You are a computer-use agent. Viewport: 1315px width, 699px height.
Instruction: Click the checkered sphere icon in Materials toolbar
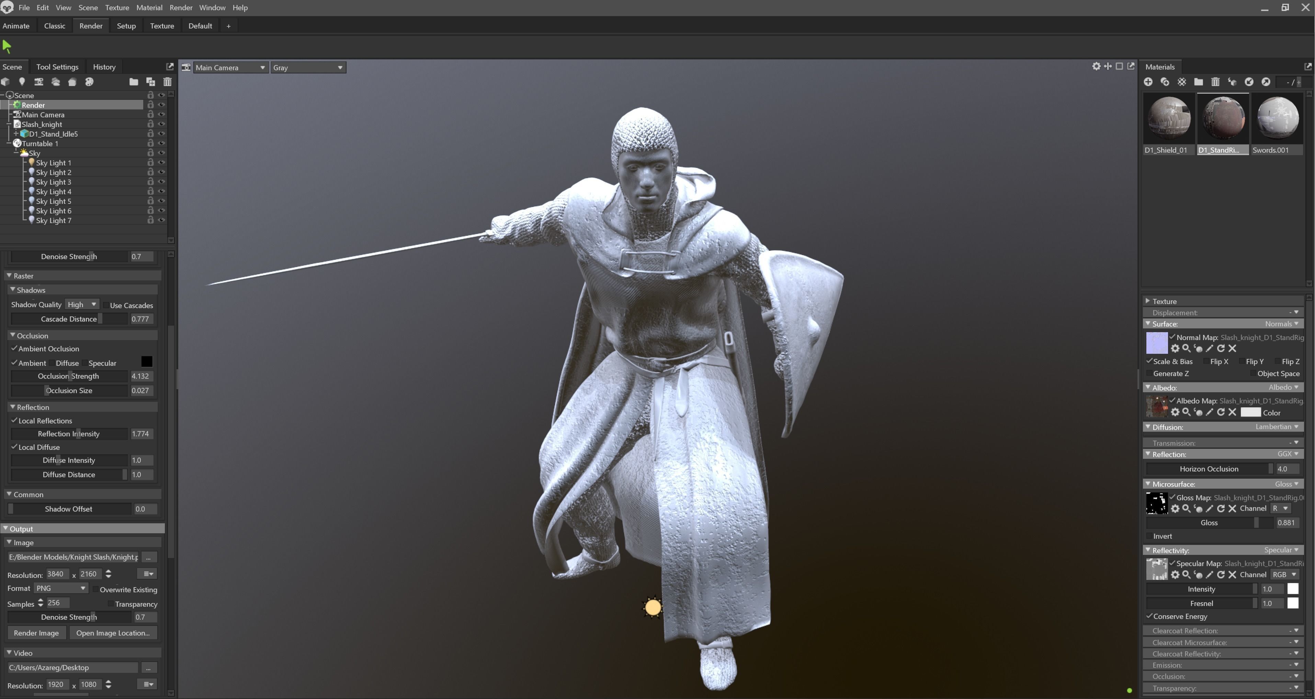(x=1182, y=82)
